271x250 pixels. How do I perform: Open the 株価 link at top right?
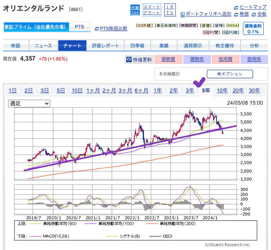[244, 14]
